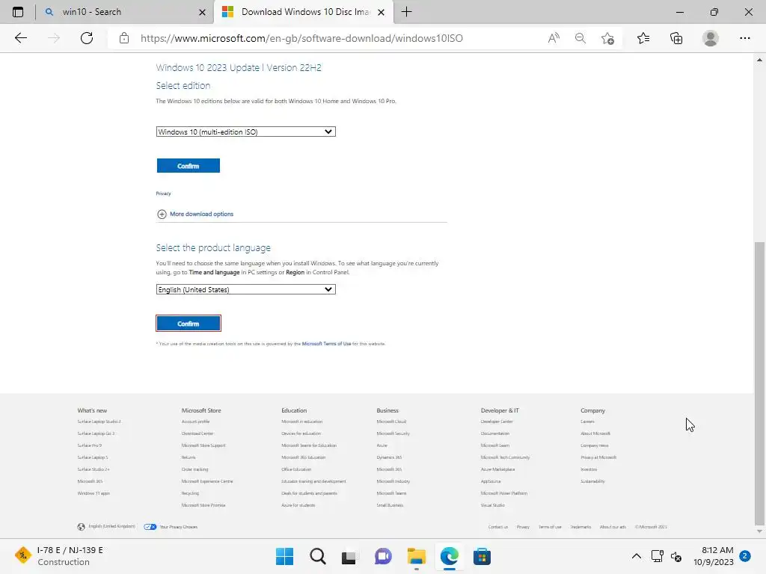Viewport: 766px width, 574px height.
Task: Open Task View on the taskbar
Action: pos(349,557)
